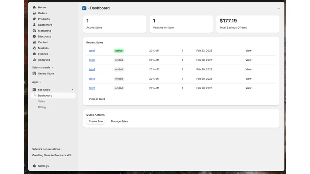
Task: Click the Finance bank icon
Action: (x=34, y=54)
